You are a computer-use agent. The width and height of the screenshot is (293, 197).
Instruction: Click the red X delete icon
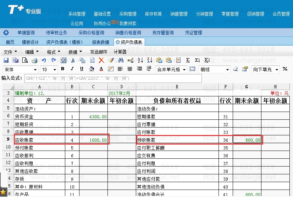coord(101,60)
